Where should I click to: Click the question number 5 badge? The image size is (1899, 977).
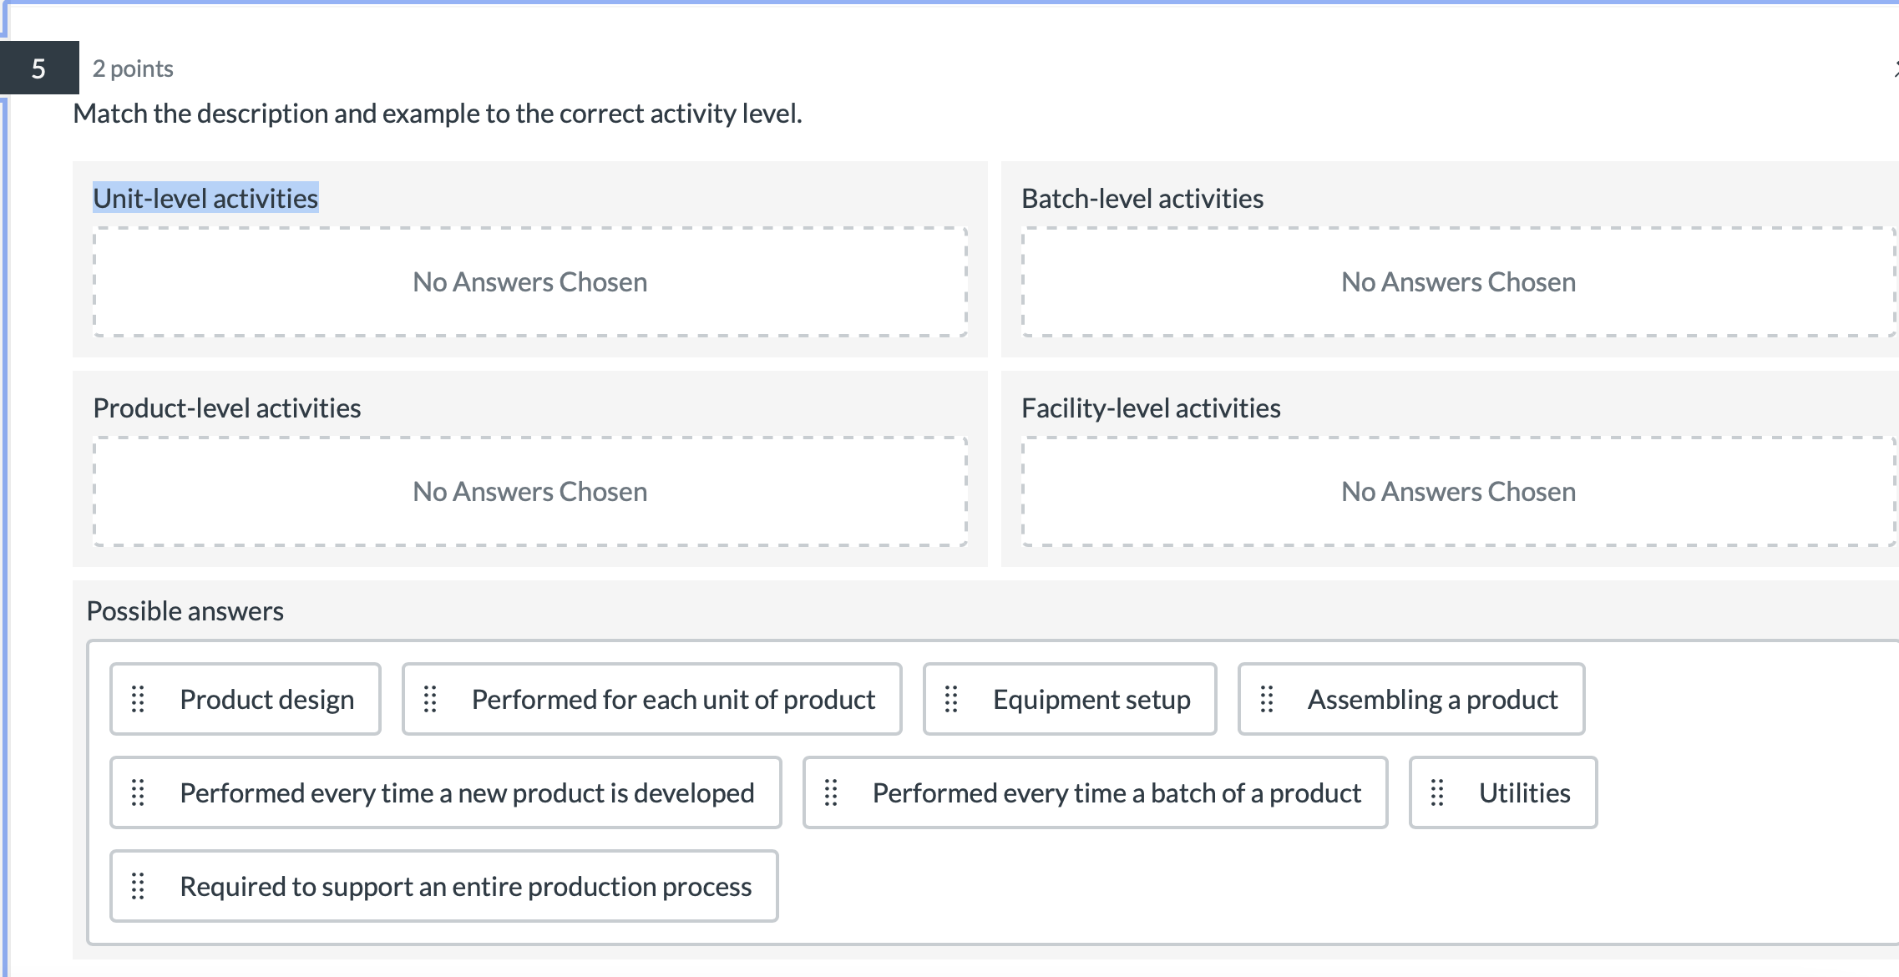click(38, 68)
